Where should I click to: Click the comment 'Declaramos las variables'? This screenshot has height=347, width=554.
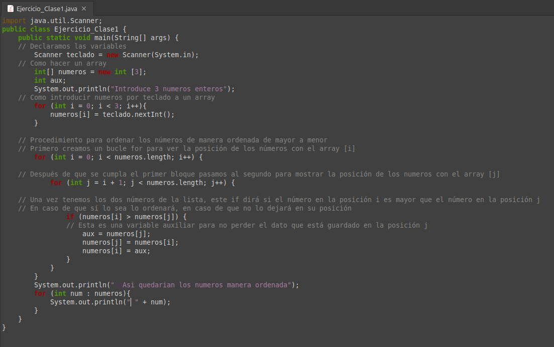click(78, 46)
